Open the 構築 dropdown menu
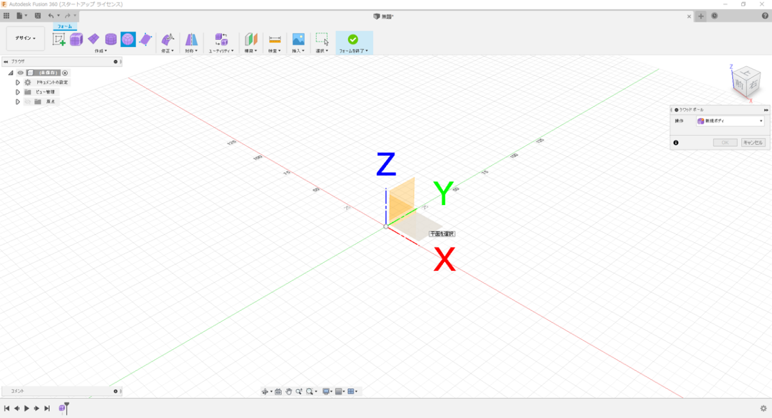 [251, 51]
